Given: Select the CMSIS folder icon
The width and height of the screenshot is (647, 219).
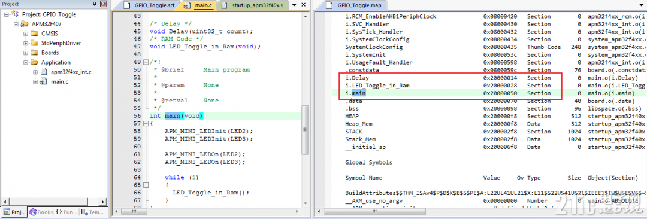Looking at the screenshot, I should [x=35, y=34].
